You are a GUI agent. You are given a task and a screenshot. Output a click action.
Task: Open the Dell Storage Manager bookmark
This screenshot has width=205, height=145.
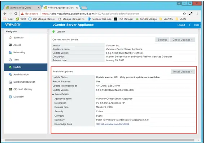(42, 19)
